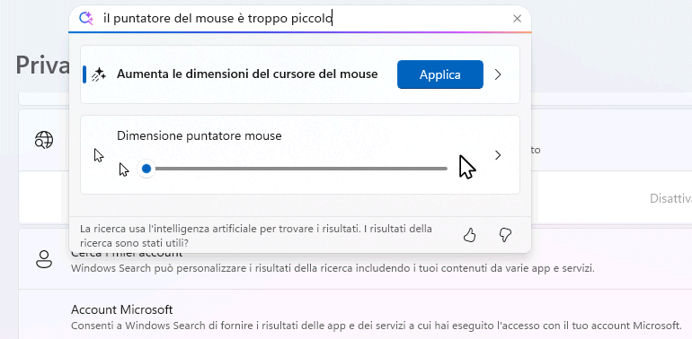Click the AI search sparkle magnifier icon

[x=86, y=19]
